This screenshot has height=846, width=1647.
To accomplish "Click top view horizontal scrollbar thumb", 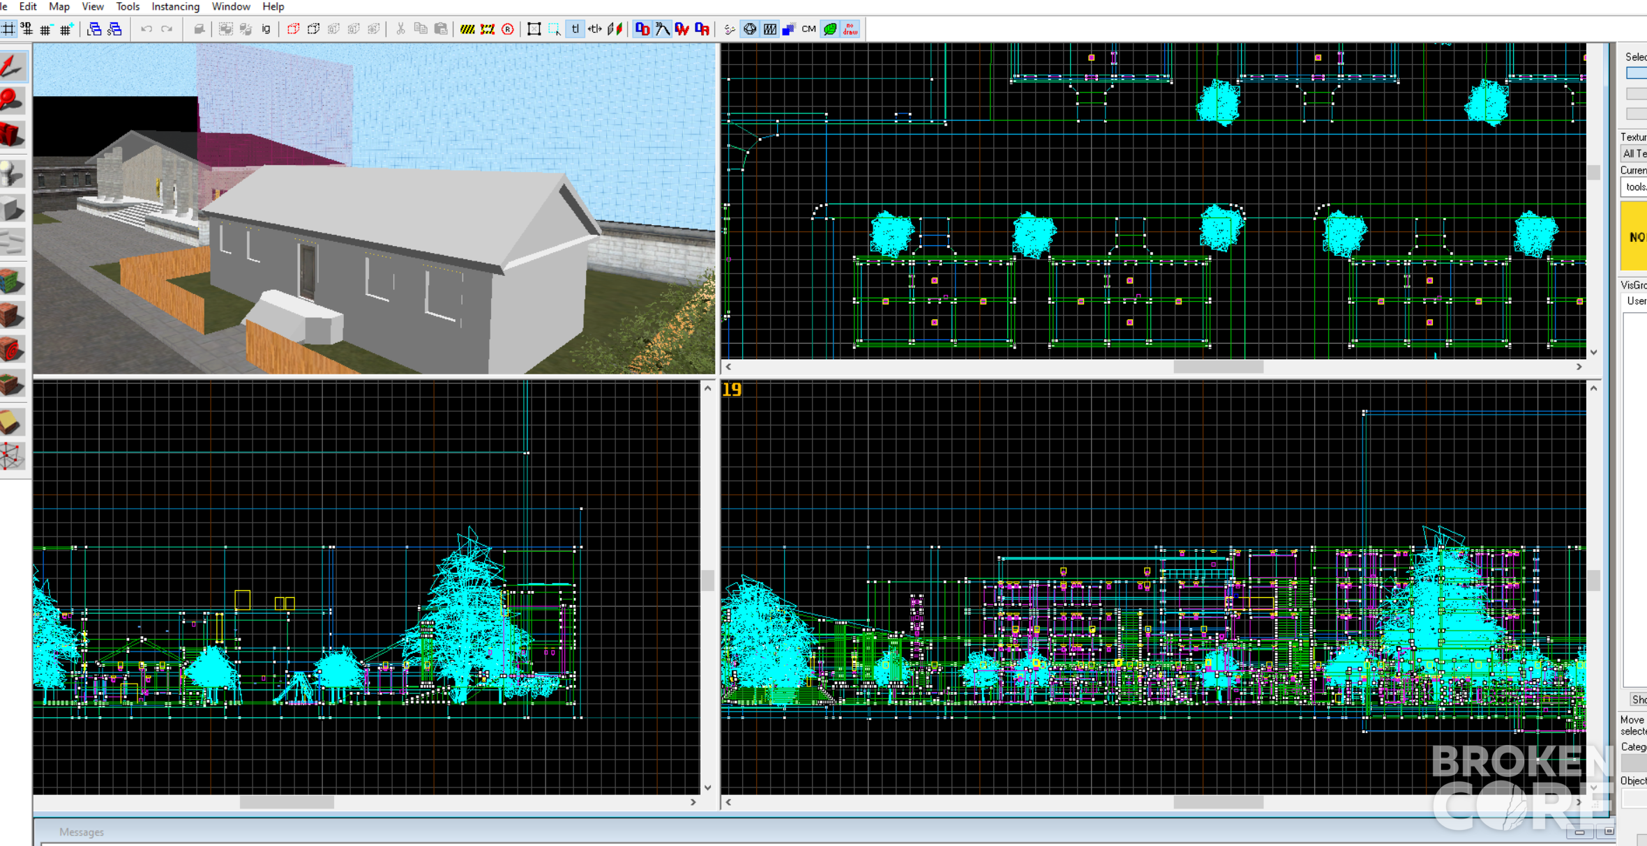I will [x=1218, y=367].
